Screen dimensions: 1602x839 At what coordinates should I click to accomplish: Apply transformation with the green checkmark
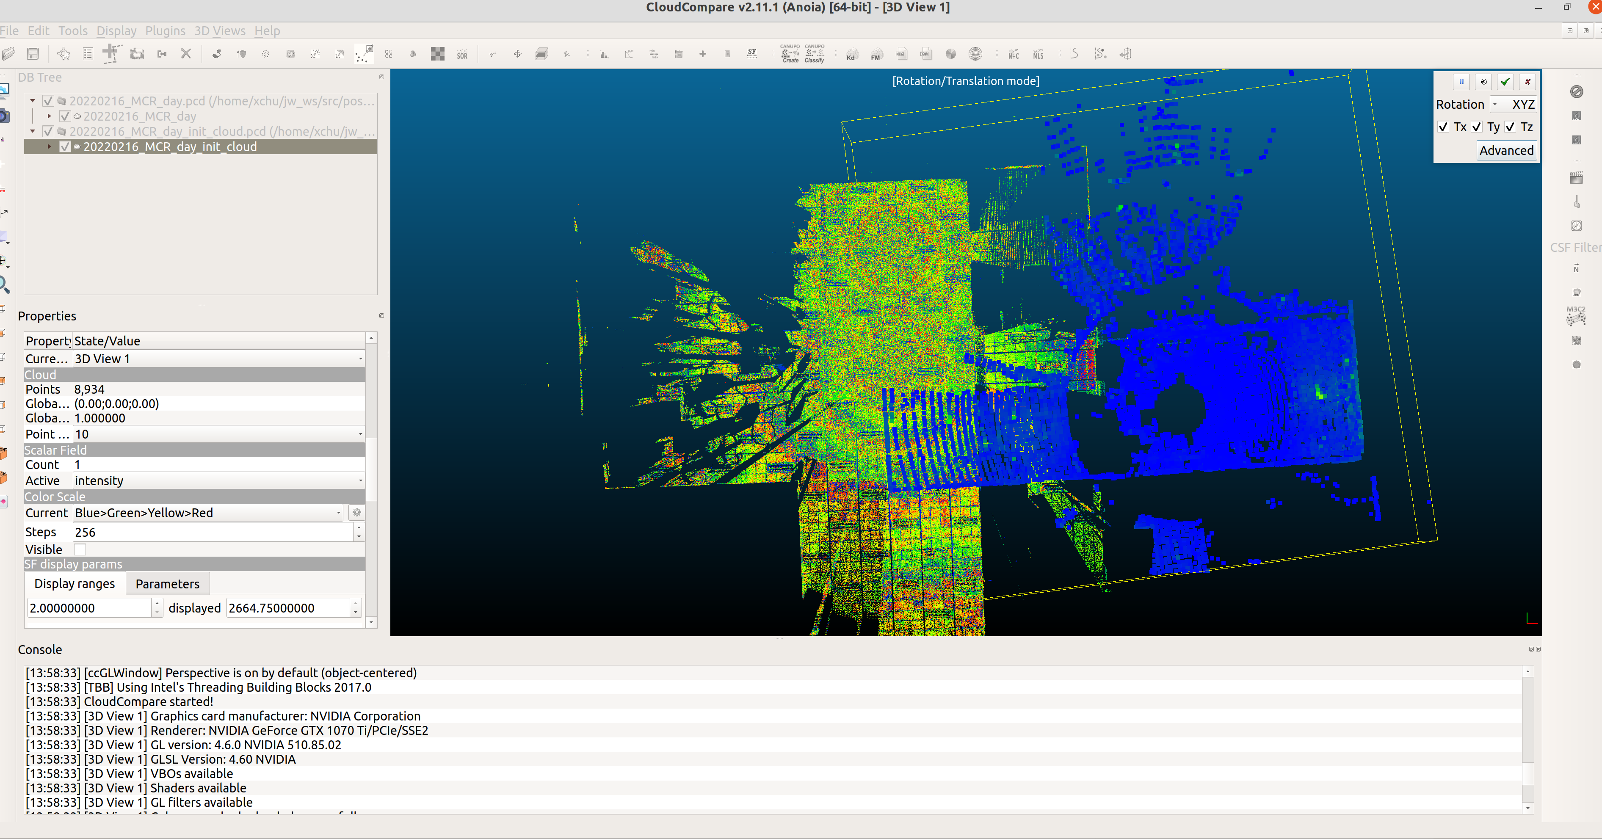pyautogui.click(x=1505, y=81)
